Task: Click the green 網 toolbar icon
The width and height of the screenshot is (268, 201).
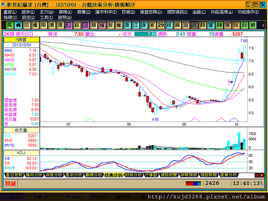Action: [253, 25]
